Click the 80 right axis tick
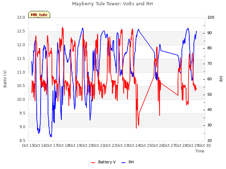The width and height of the screenshot is (226, 169). [x=209, y=48]
